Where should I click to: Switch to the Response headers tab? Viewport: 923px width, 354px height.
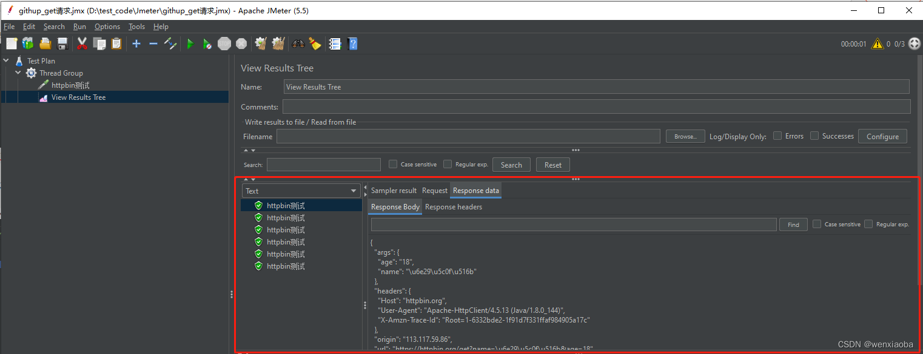pos(454,206)
